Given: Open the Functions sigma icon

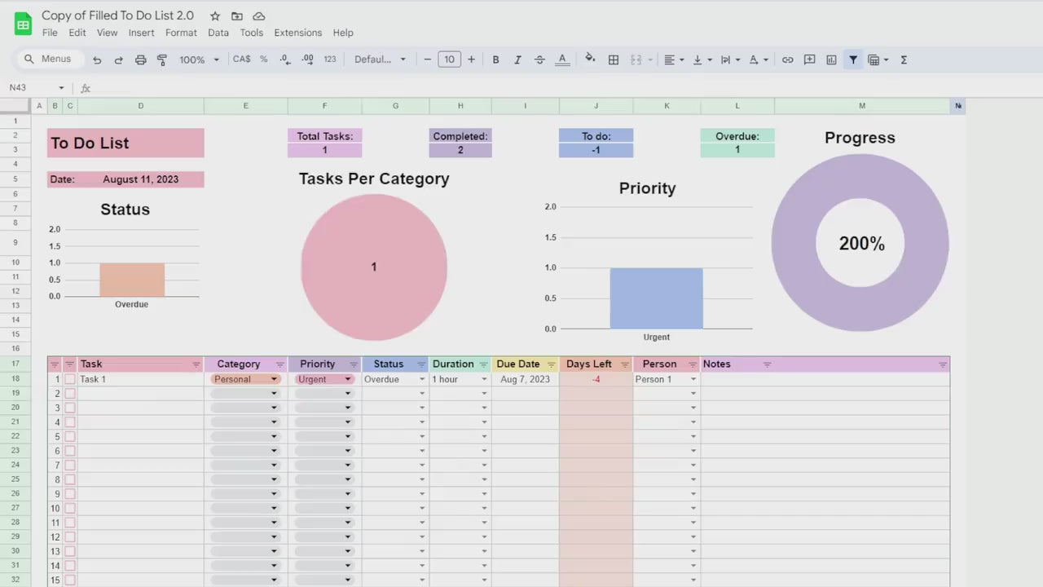Looking at the screenshot, I should [x=904, y=60].
